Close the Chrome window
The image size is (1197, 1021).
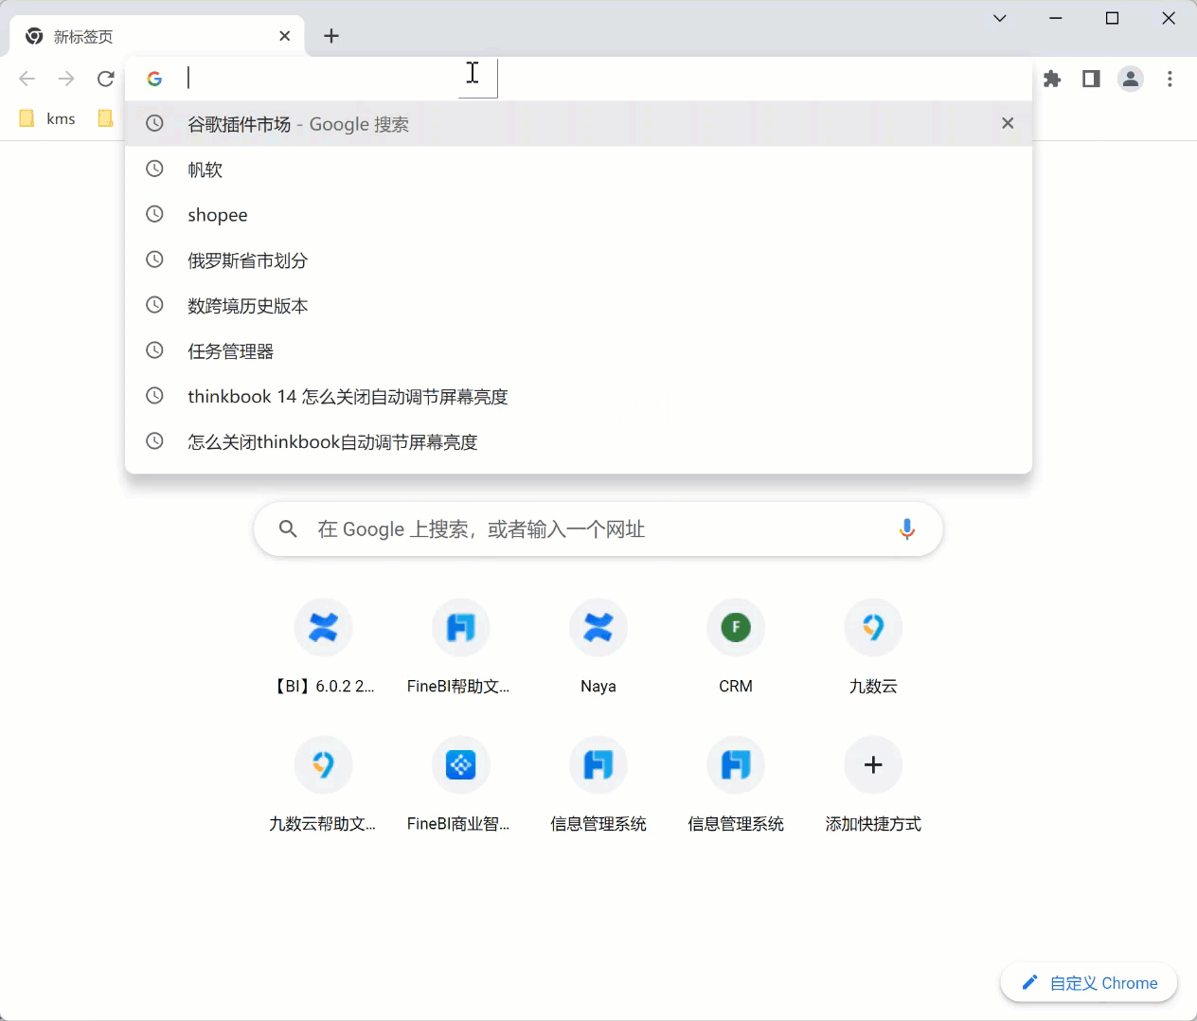1169,18
